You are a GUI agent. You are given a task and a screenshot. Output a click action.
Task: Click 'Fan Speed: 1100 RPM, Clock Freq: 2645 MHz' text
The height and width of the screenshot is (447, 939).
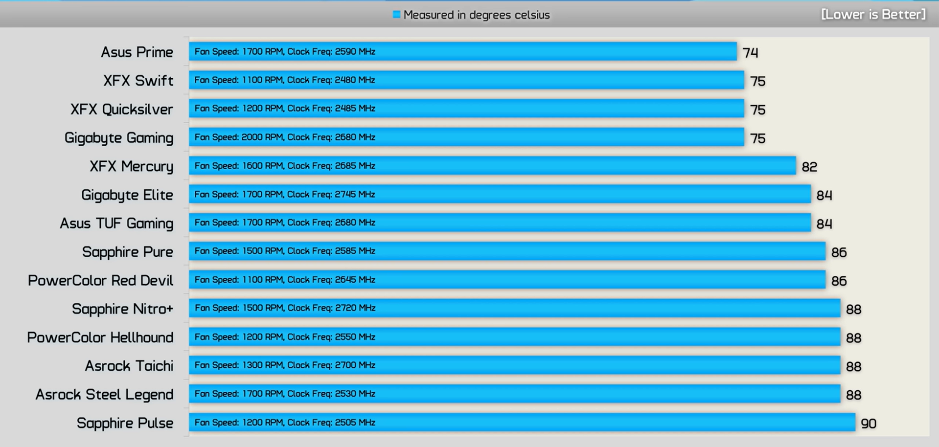tap(285, 280)
